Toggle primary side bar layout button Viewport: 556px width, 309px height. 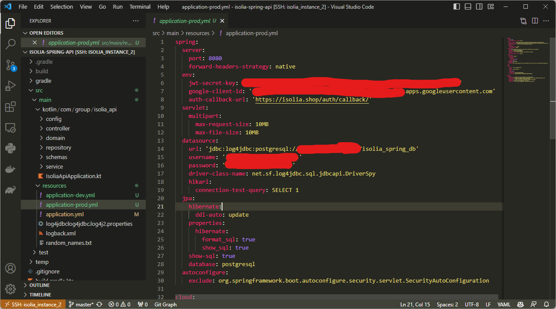[x=456, y=7]
